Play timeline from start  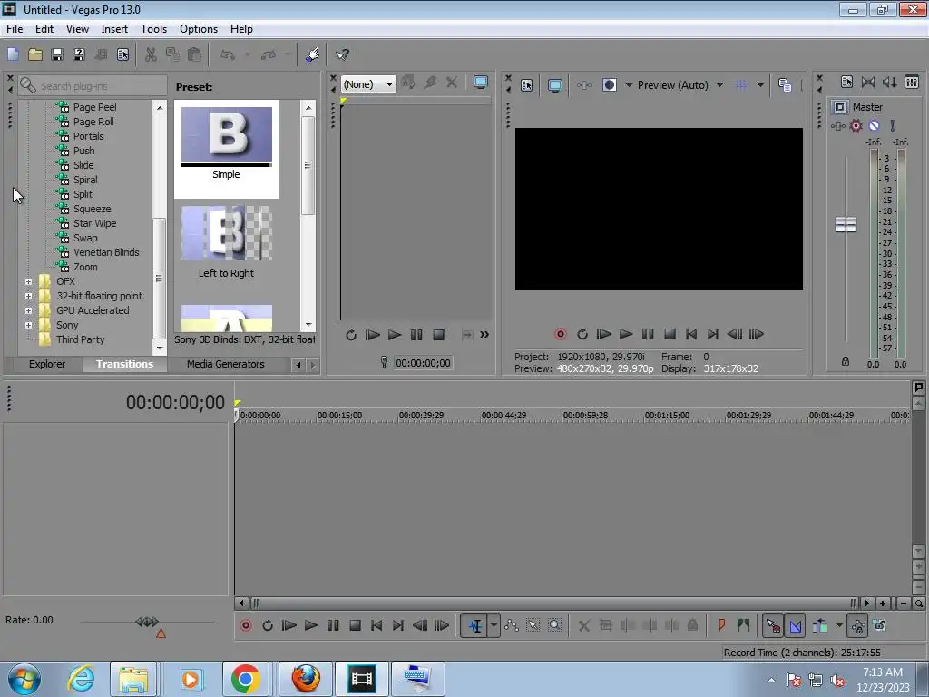[289, 625]
